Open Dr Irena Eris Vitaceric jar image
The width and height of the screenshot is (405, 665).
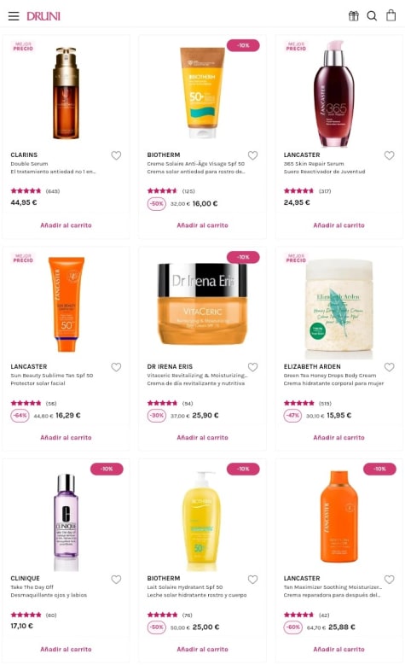[203, 304]
